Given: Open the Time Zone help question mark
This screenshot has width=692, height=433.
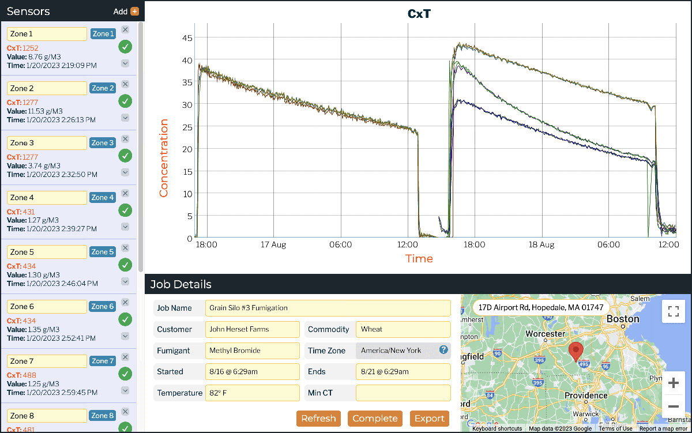Looking at the screenshot, I should point(442,350).
